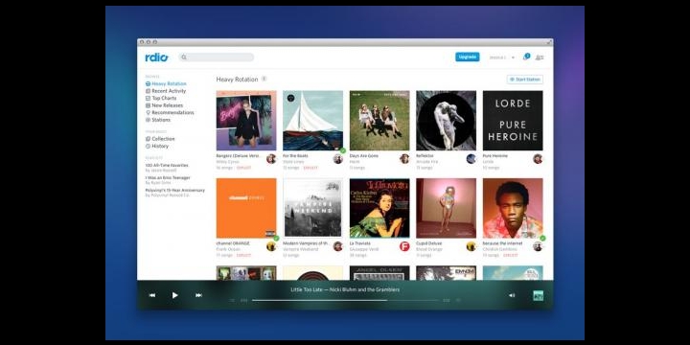Click into the search field
Screen dimensions: 690x345
[216, 57]
